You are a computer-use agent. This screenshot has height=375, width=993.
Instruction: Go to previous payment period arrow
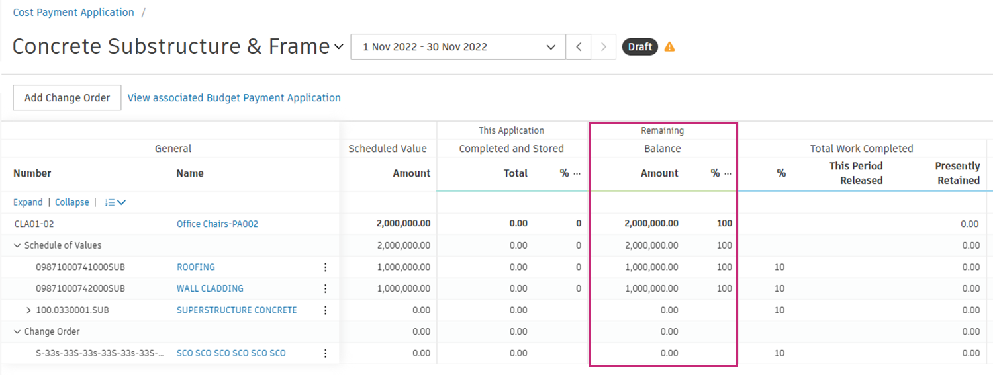click(x=579, y=47)
